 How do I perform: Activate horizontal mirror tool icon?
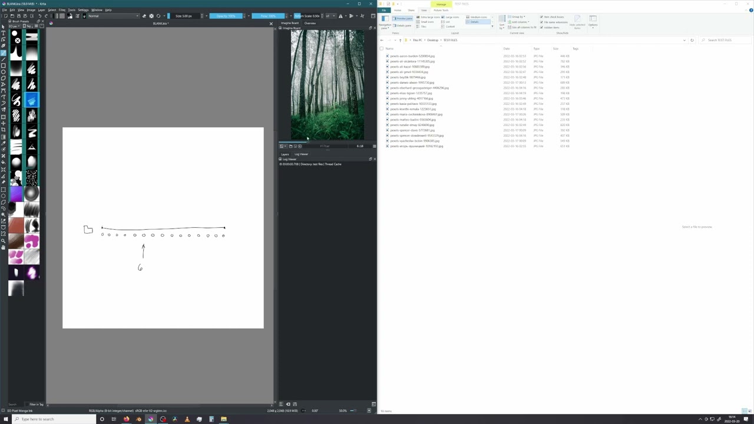[x=340, y=16]
